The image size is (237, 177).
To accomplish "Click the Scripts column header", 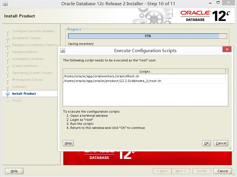I will pyautogui.click(x=144, y=72).
